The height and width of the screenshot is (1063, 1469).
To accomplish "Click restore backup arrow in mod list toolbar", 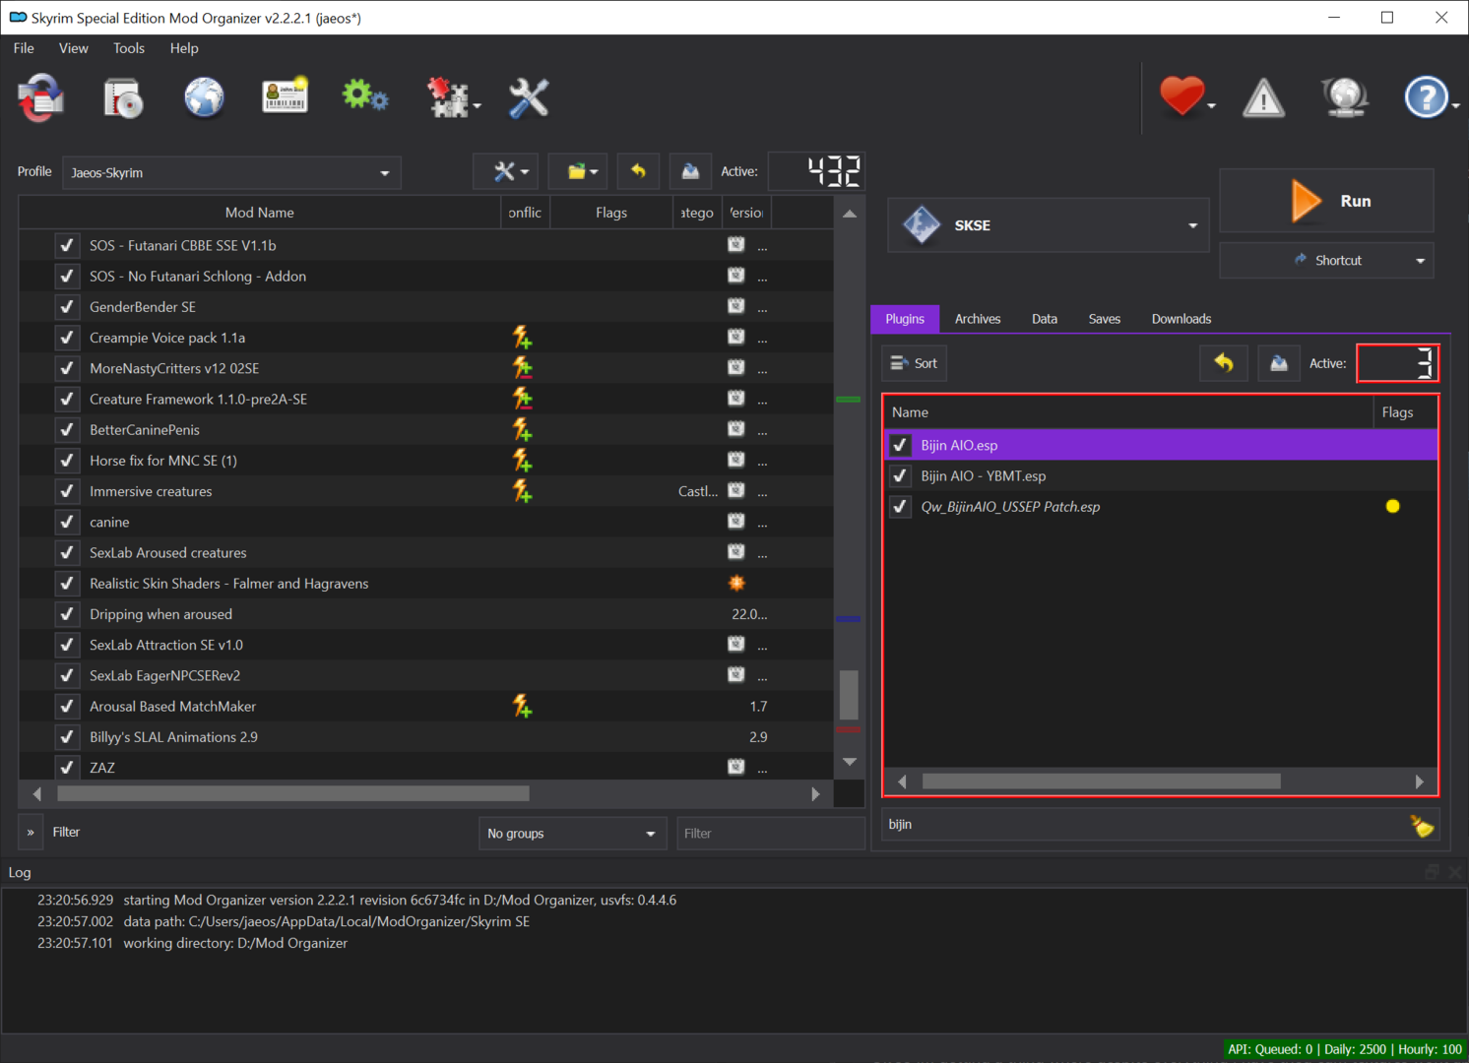I will (x=638, y=171).
